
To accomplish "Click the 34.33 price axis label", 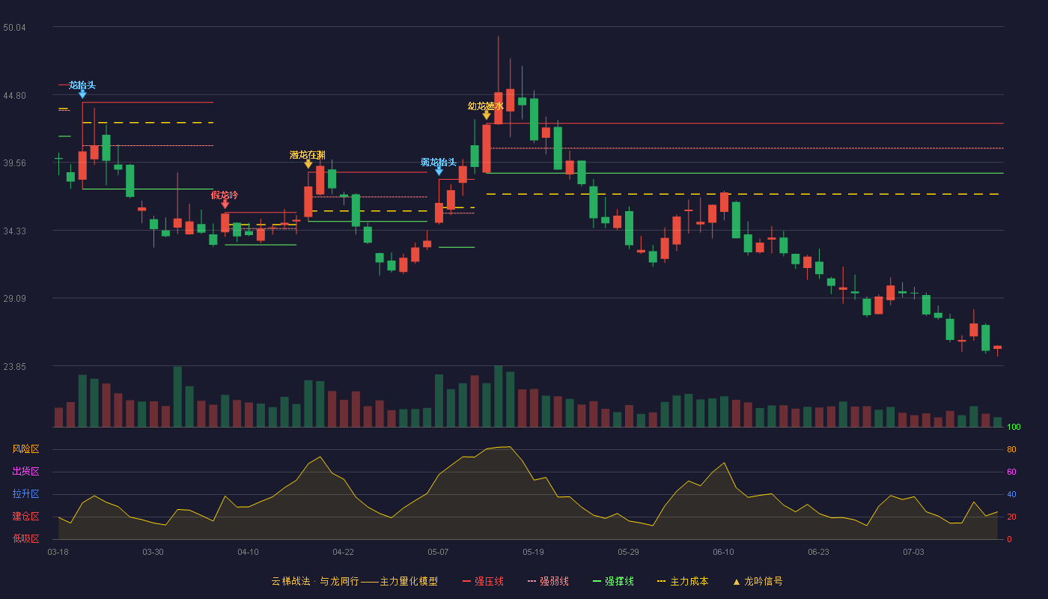I will [x=14, y=231].
